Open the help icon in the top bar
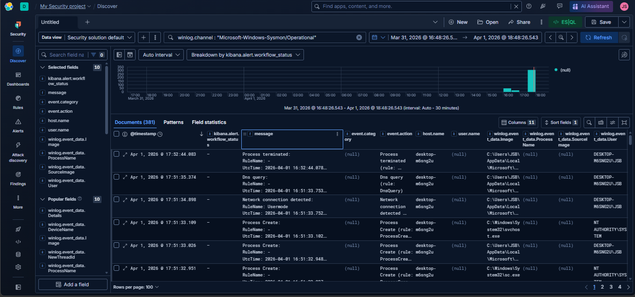This screenshot has width=635, height=297. click(529, 7)
